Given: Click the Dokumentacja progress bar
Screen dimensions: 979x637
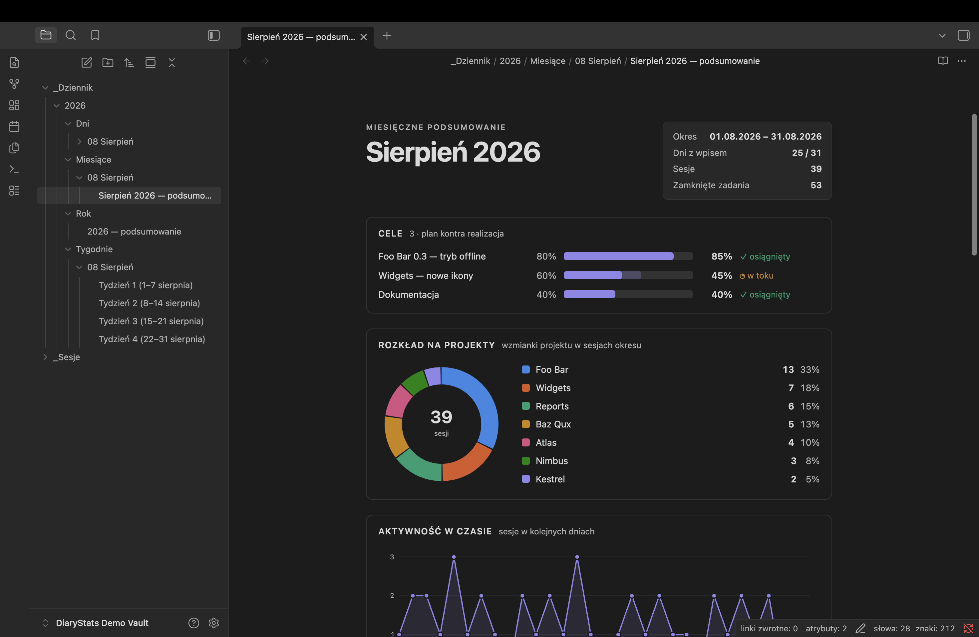Looking at the screenshot, I should (628, 294).
